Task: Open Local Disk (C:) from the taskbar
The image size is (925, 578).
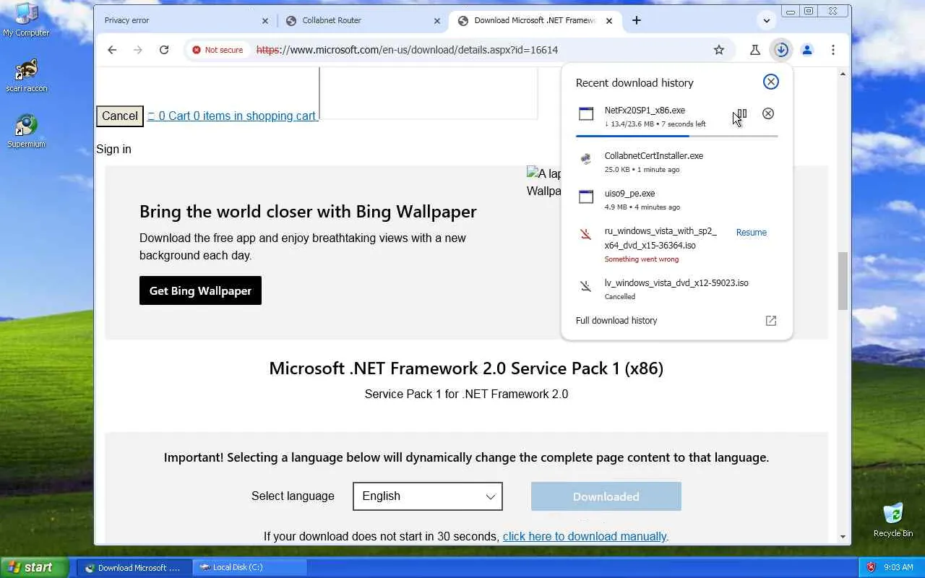Action: pos(249,568)
